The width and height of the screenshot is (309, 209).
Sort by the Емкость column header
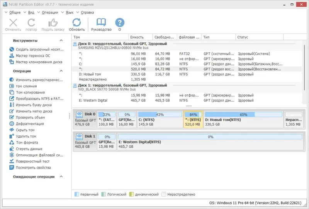(x=141, y=37)
